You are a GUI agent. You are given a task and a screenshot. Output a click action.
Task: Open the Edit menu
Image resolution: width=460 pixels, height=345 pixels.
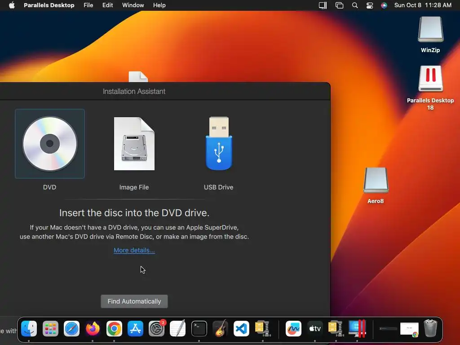click(x=108, y=5)
